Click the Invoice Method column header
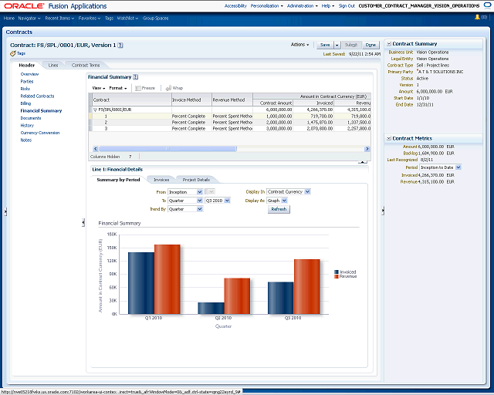This screenshot has height=395, width=494. coord(191,100)
